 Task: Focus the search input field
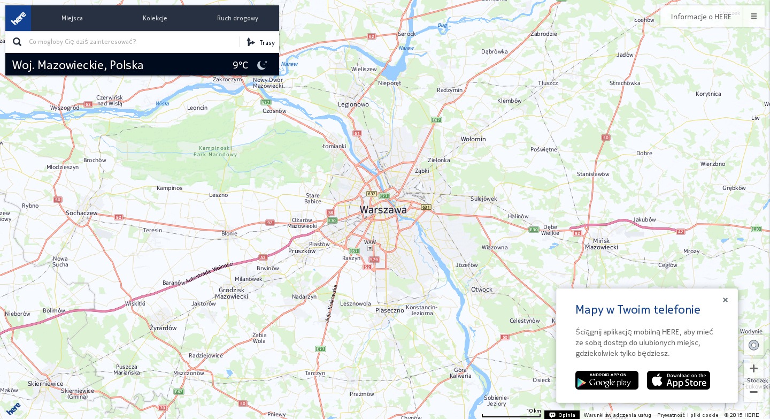tap(131, 42)
